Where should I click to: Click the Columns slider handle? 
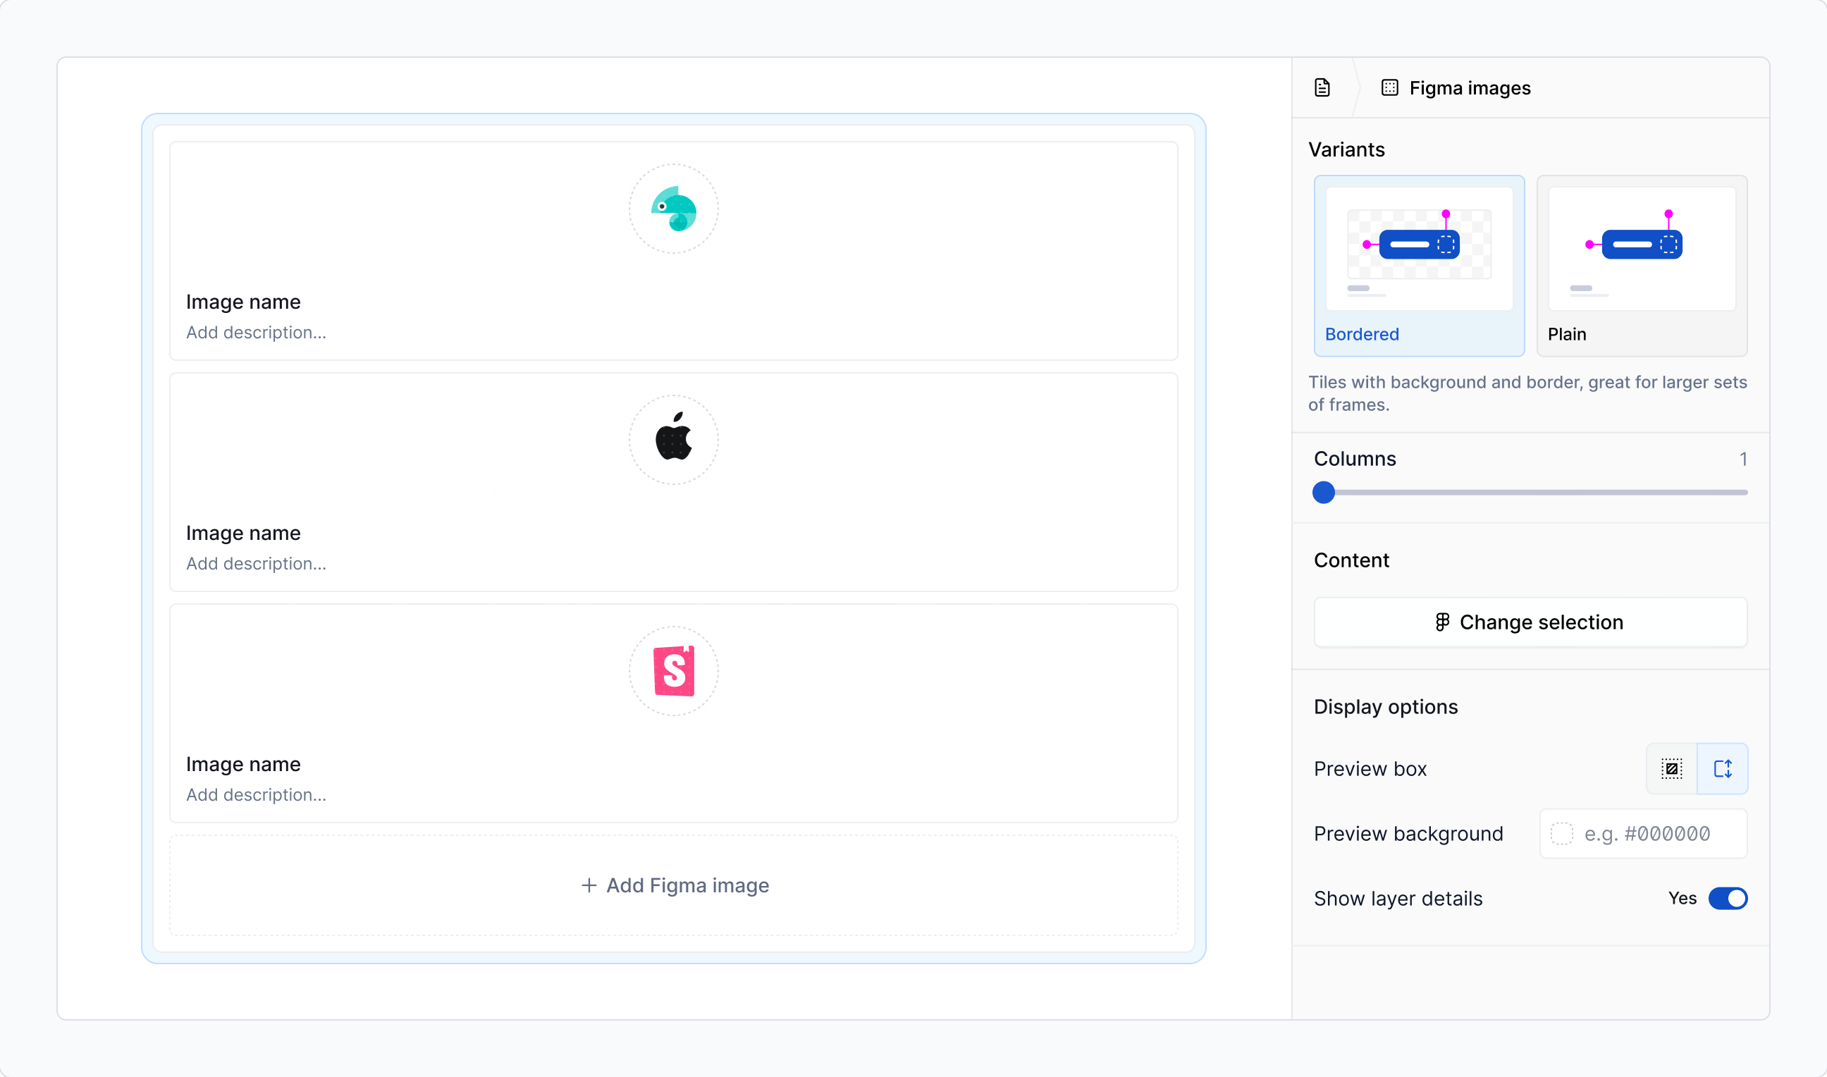coord(1324,493)
